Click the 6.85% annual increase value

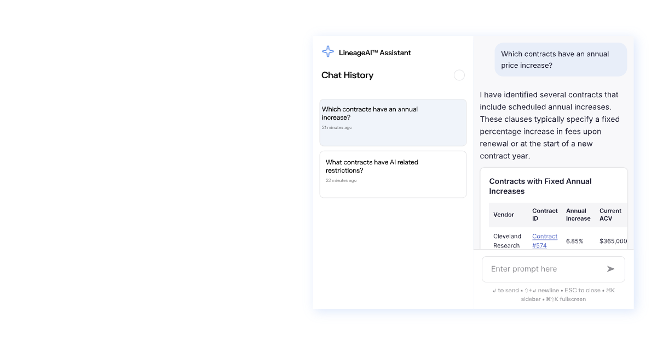pos(575,241)
